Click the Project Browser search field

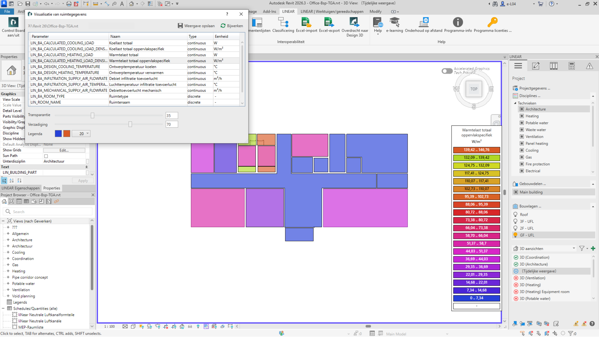click(x=51, y=212)
